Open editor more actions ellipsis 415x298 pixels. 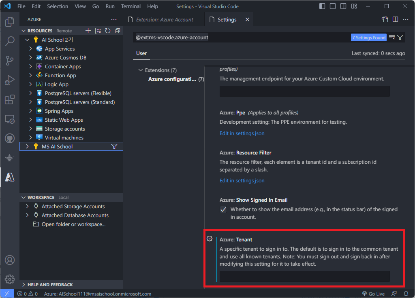(406, 19)
